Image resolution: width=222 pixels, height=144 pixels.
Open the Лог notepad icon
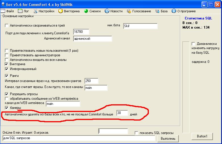(x=20, y=11)
